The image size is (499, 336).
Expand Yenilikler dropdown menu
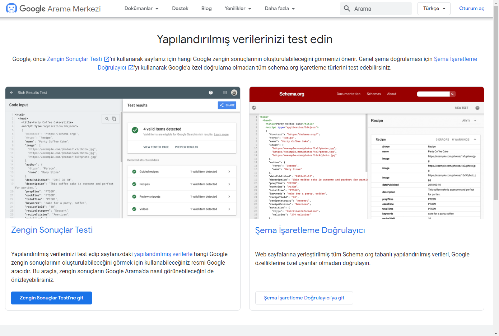pyautogui.click(x=238, y=8)
